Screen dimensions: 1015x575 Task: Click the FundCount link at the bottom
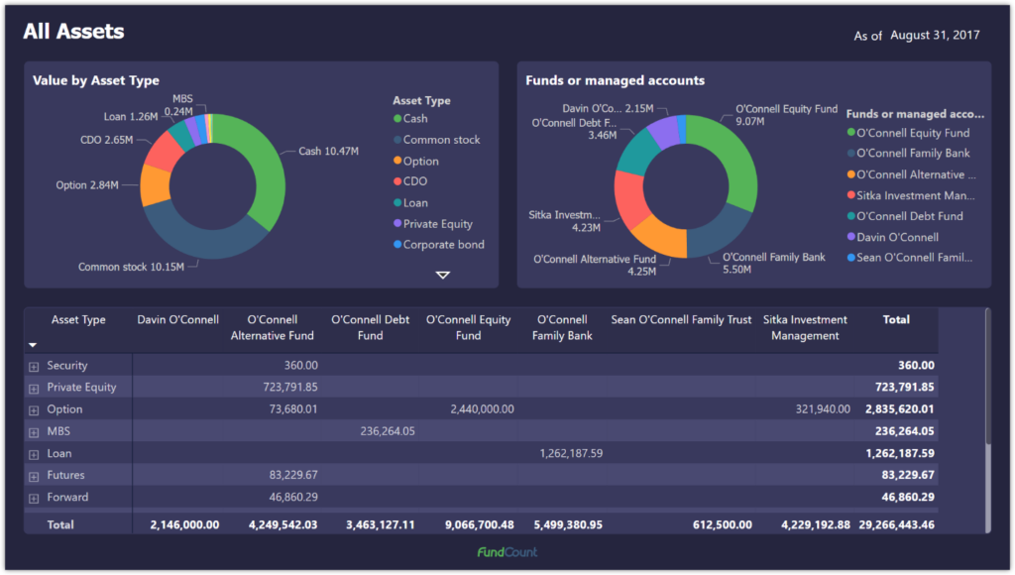pos(507,551)
